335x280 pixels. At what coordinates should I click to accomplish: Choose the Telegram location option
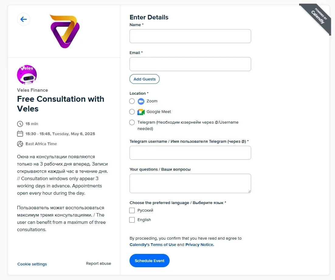pyautogui.click(x=132, y=122)
